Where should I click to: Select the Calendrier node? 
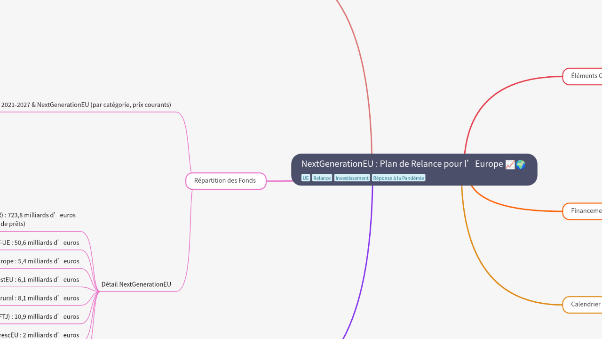583,304
